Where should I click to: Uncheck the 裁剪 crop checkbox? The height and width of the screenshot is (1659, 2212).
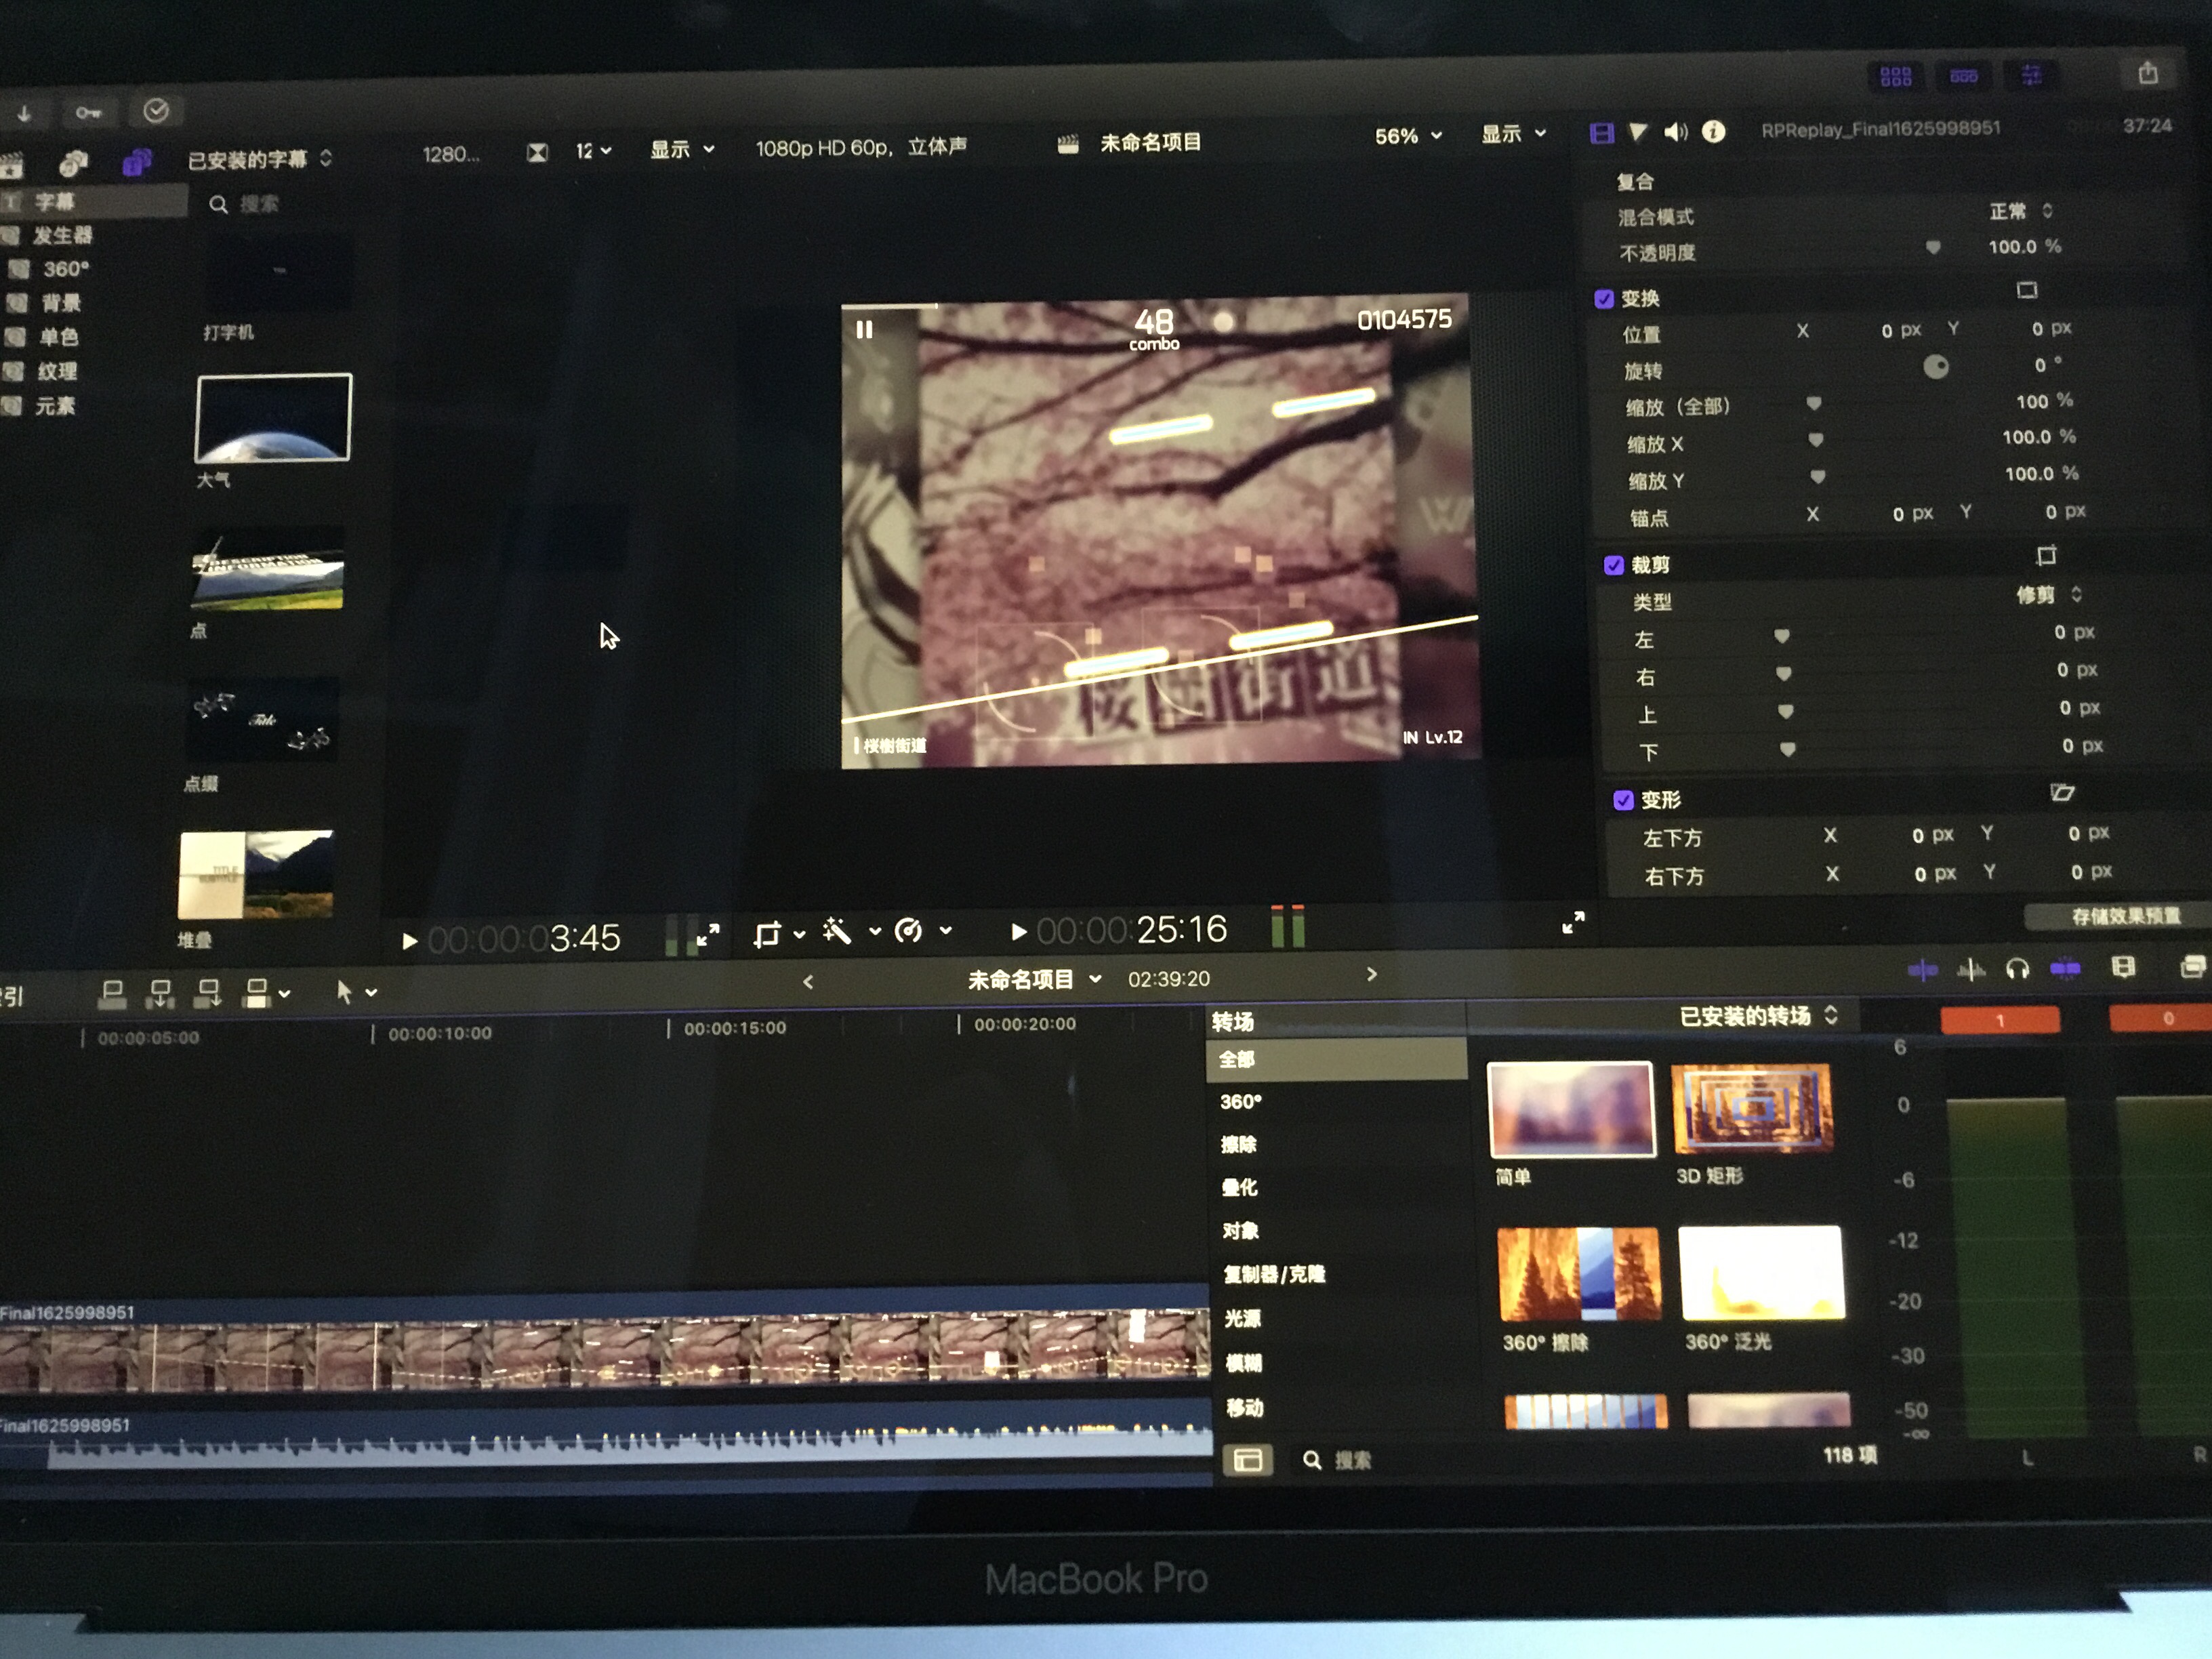point(1613,565)
